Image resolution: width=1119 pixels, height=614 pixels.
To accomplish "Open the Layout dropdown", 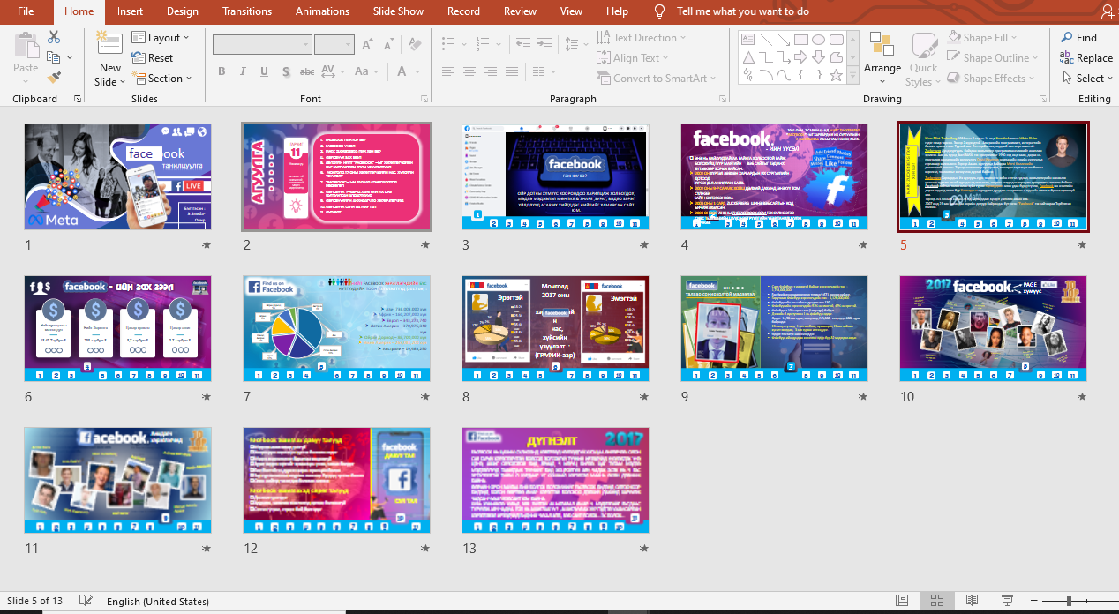I will (162, 38).
